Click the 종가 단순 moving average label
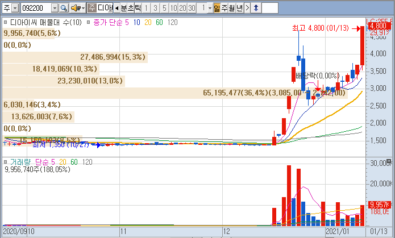Screen dimensions: 395x238 point(108,22)
